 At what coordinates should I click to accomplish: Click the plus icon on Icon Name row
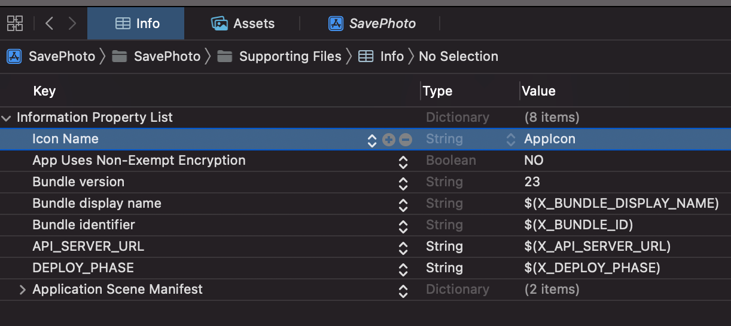[389, 140]
